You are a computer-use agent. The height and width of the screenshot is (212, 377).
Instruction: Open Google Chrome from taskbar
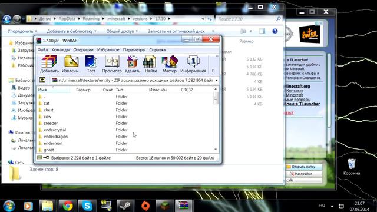pyautogui.click(x=68, y=206)
